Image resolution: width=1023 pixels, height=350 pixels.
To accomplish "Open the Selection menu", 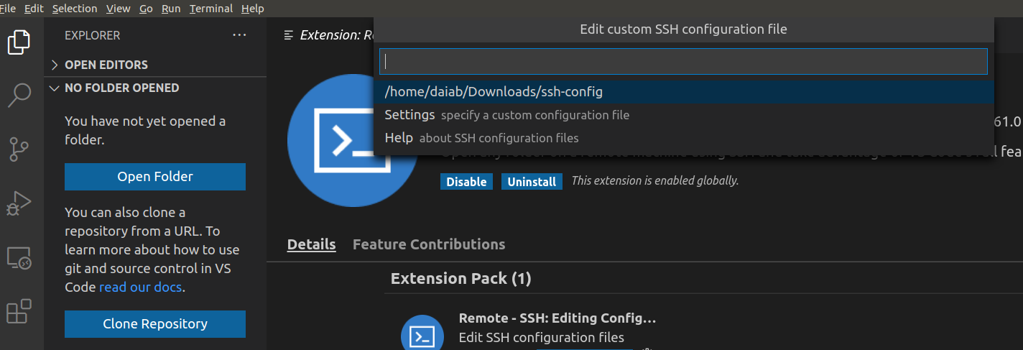I will pyautogui.click(x=75, y=9).
